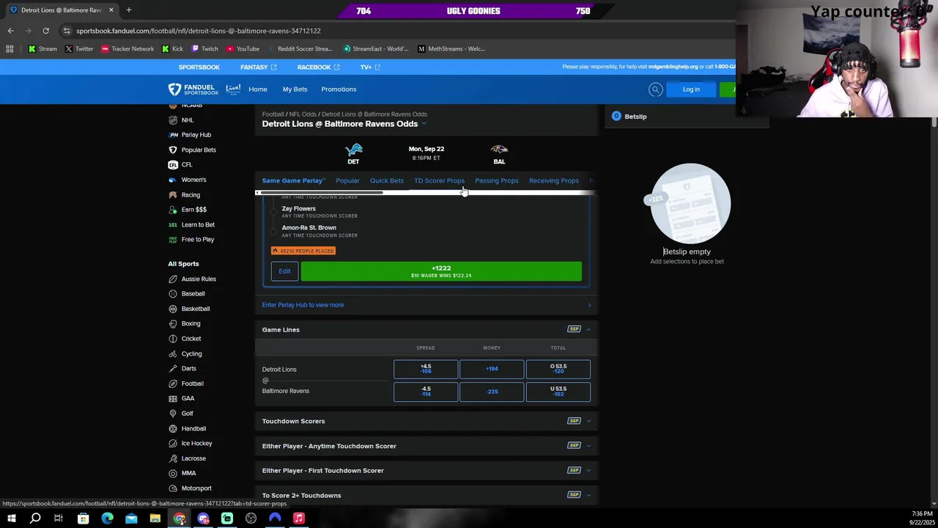Choose Football from All Sports
The width and height of the screenshot is (938, 528).
click(192, 384)
